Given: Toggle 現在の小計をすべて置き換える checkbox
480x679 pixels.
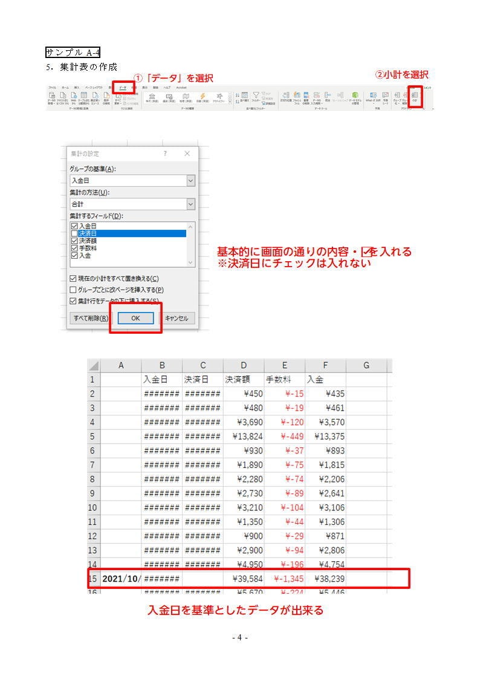Looking at the screenshot, I should (73, 279).
